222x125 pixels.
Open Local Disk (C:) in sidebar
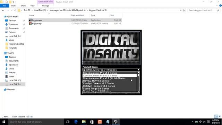pyautogui.click(x=15, y=80)
